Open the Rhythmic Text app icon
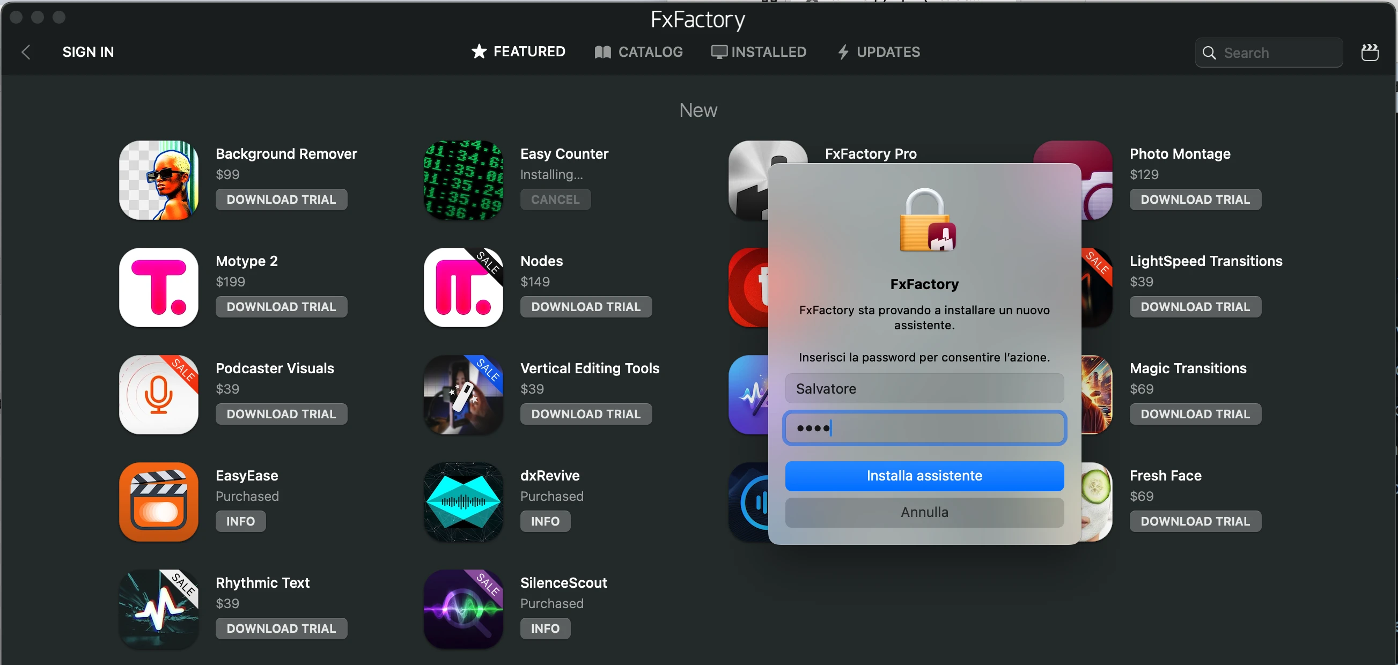This screenshot has height=665, width=1398. 158,609
